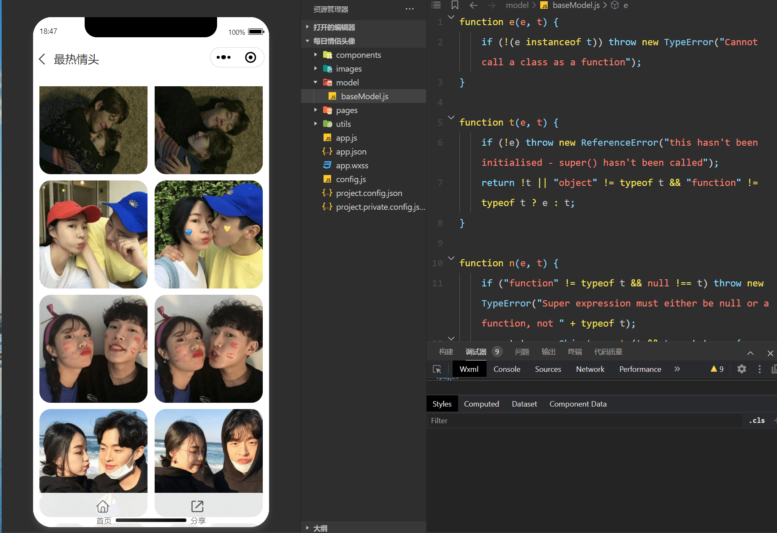Expand the 打开的编辑器 section
This screenshot has width=777, height=533.
(334, 27)
